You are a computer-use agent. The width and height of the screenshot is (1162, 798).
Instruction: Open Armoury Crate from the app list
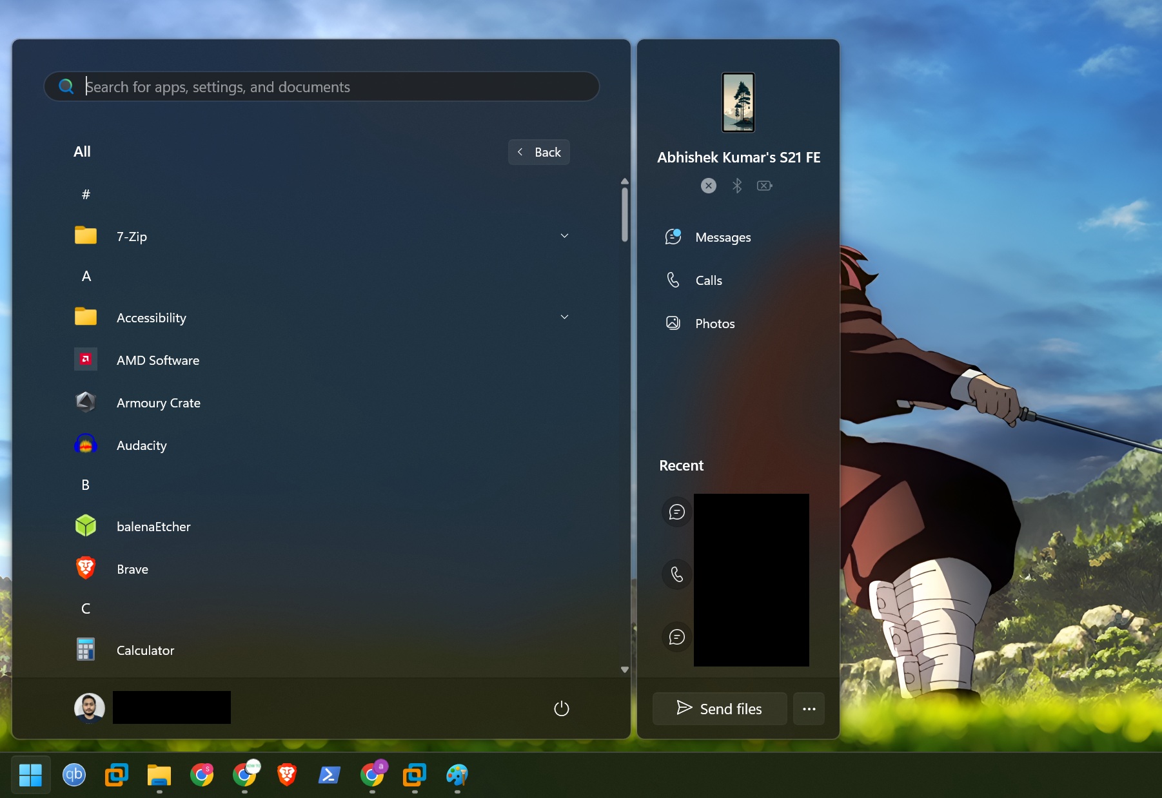click(158, 403)
